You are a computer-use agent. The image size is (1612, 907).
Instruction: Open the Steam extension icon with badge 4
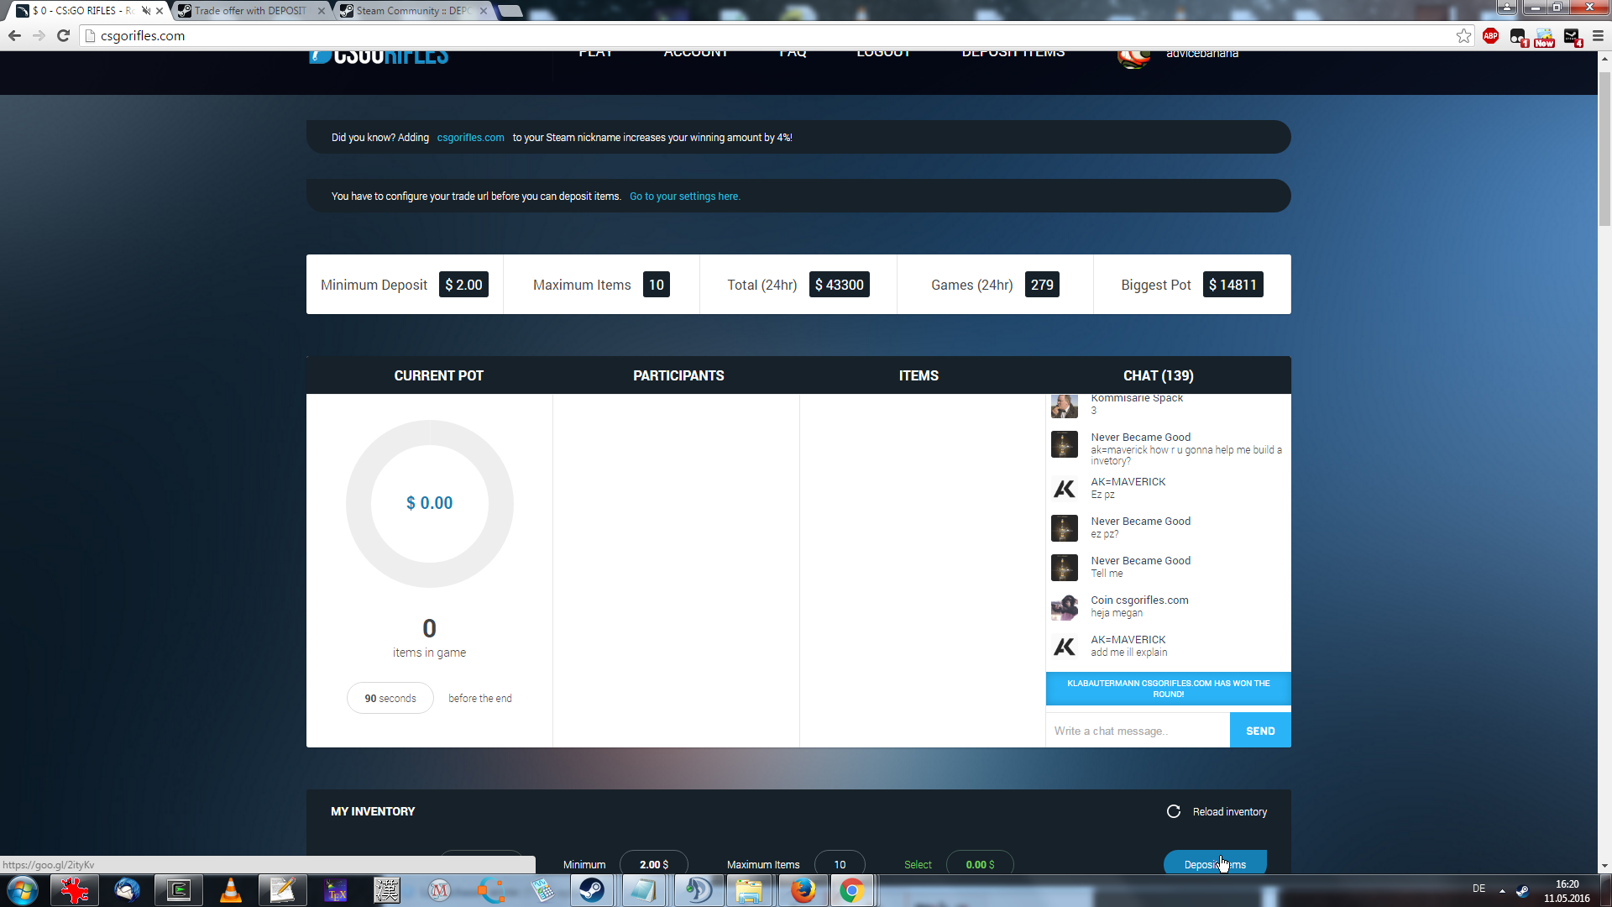pyautogui.click(x=1572, y=37)
